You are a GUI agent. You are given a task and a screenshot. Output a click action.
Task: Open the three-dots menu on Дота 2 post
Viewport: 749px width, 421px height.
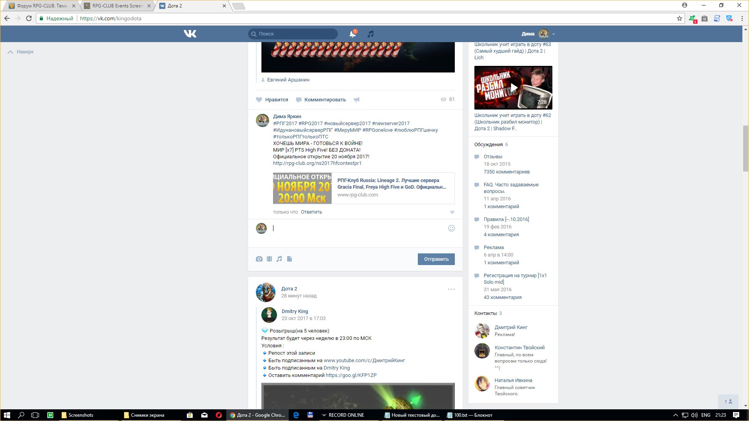(451, 289)
